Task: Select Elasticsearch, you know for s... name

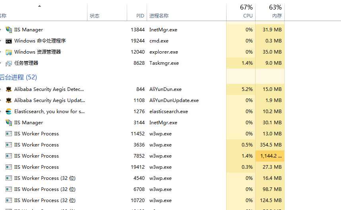Action: 50,112
